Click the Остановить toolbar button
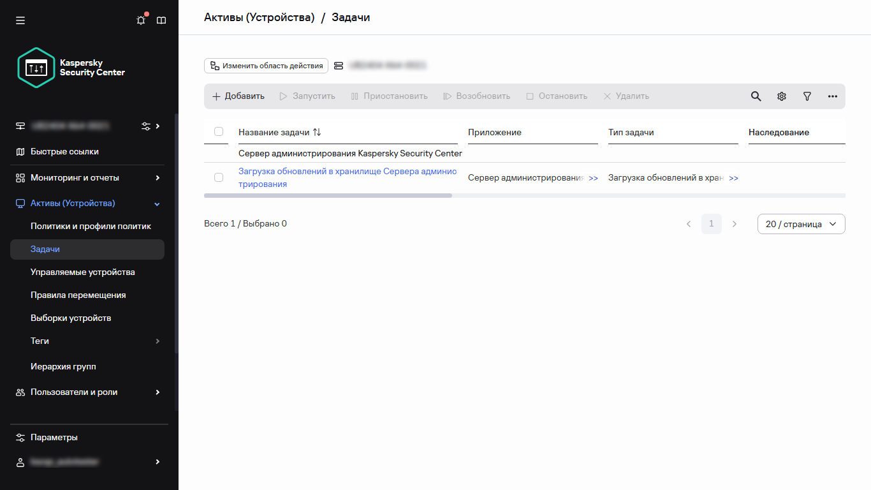Image resolution: width=871 pixels, height=490 pixels. (x=556, y=96)
